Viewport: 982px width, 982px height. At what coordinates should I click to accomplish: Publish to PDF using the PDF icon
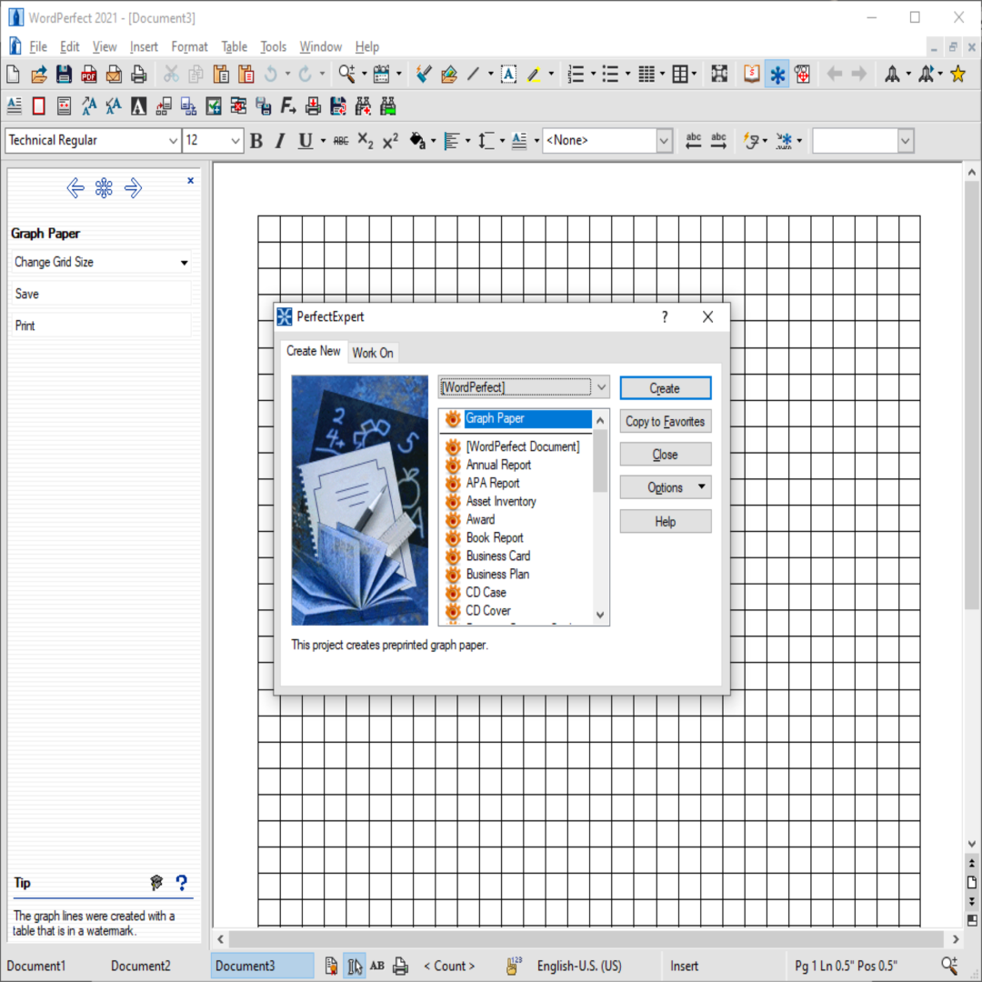[89, 75]
